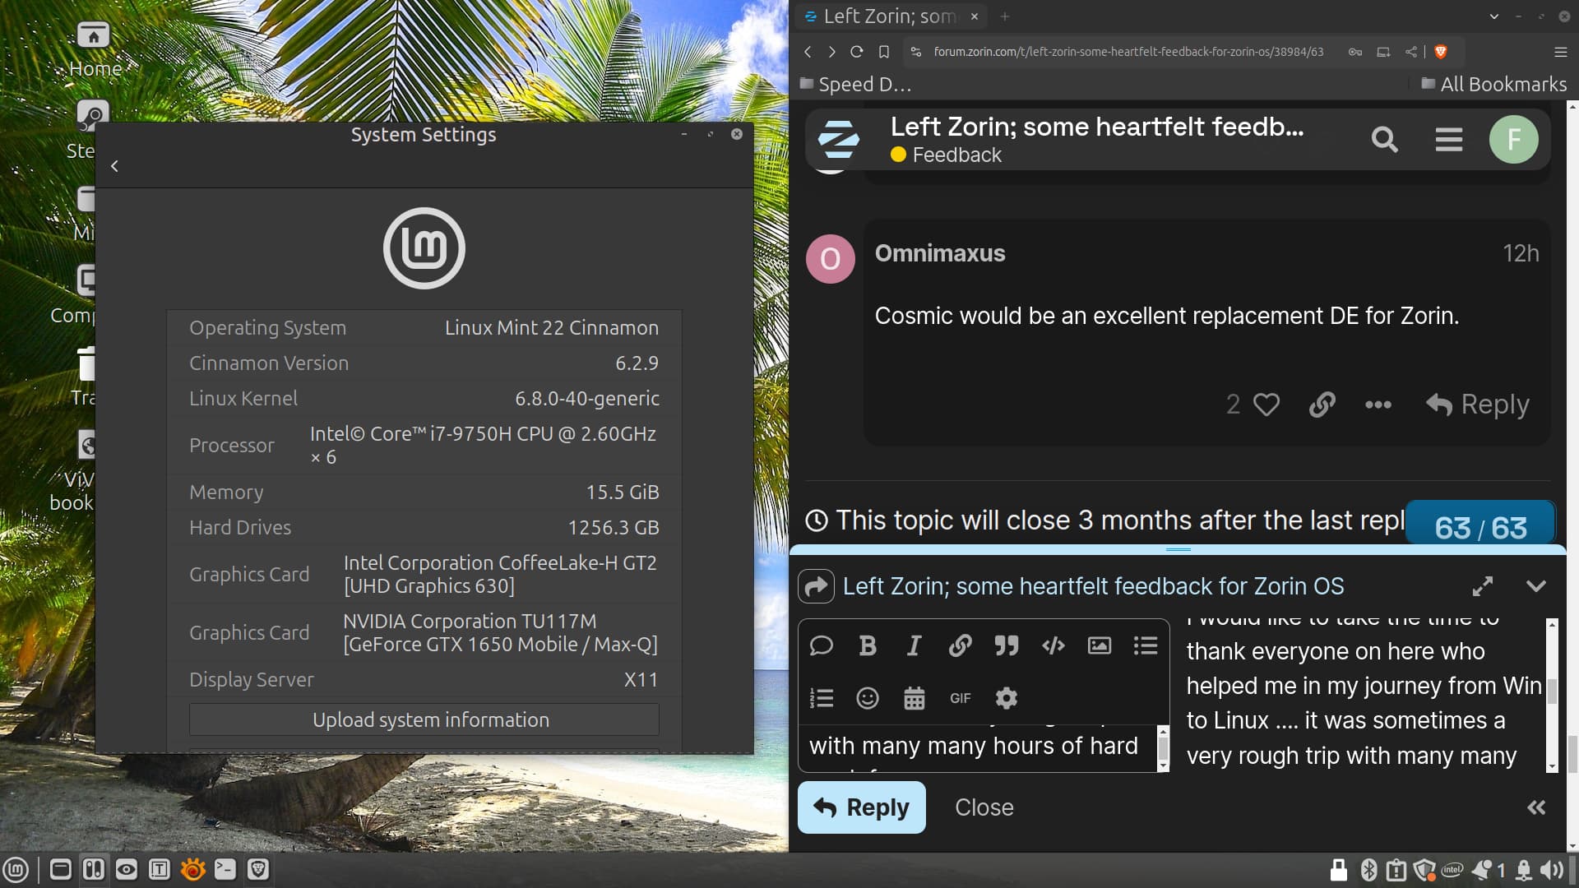Open forum search magnifier
The width and height of the screenshot is (1579, 888).
[x=1385, y=140]
